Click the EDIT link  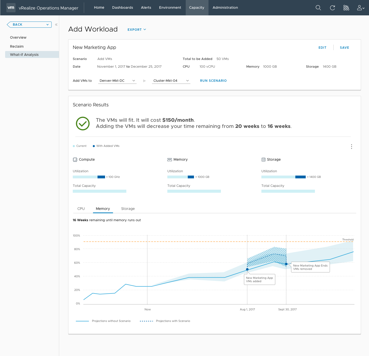(322, 48)
